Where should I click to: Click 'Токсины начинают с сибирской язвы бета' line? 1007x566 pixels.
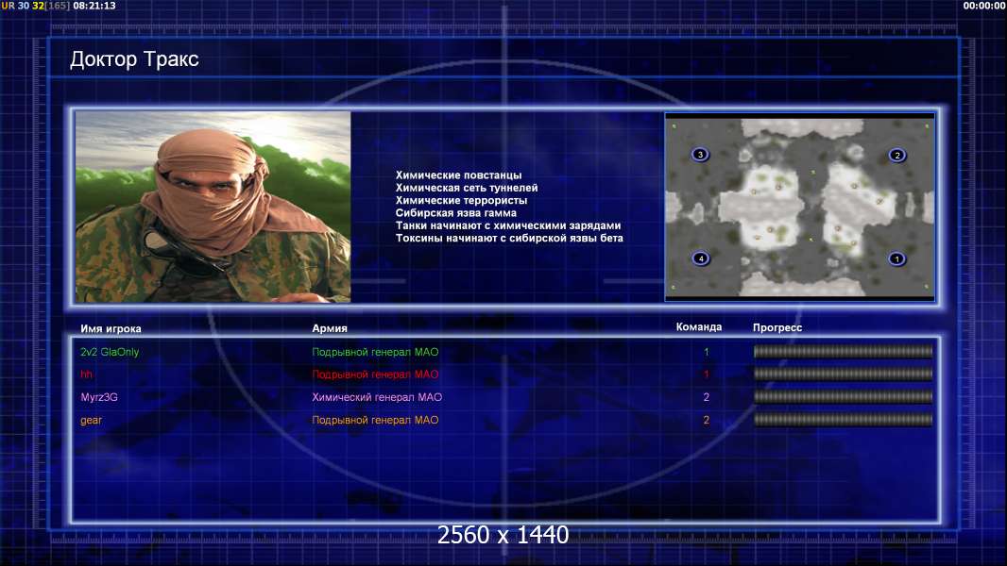point(509,238)
